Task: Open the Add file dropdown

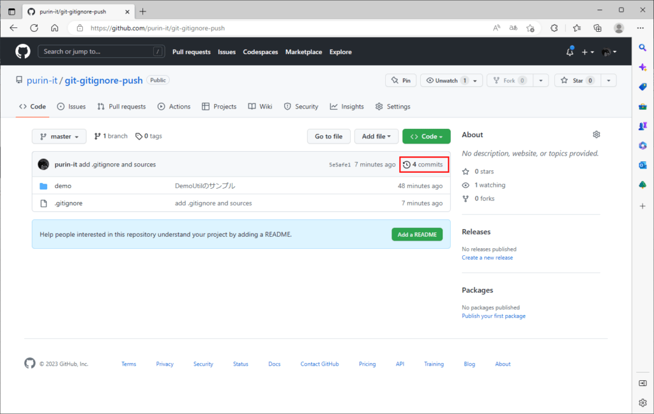Action: (x=376, y=137)
